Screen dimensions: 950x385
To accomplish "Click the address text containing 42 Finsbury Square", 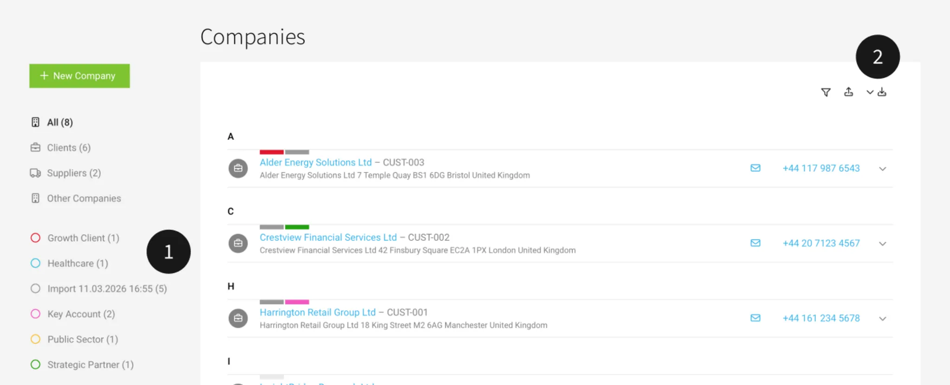I will pyautogui.click(x=417, y=251).
